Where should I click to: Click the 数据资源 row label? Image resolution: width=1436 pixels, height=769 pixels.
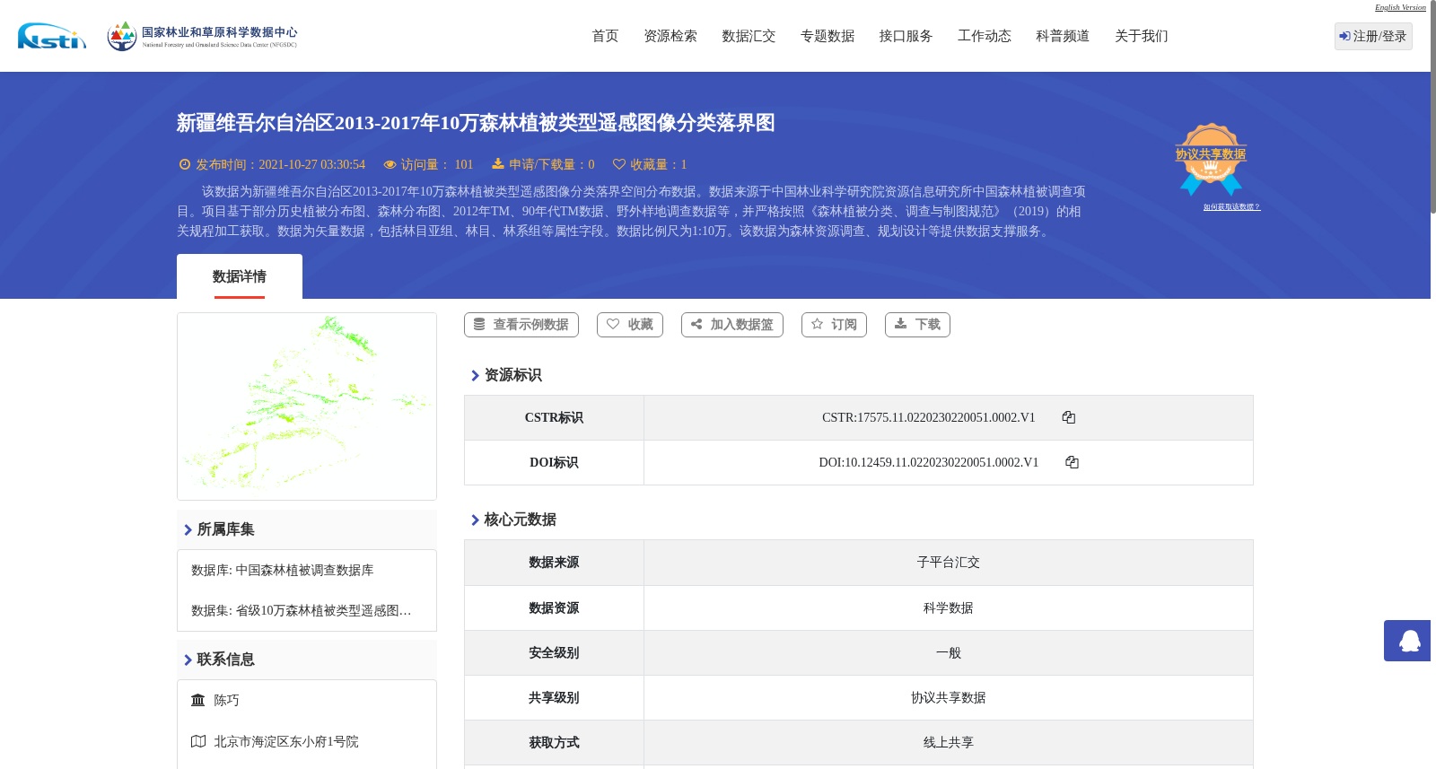[554, 608]
